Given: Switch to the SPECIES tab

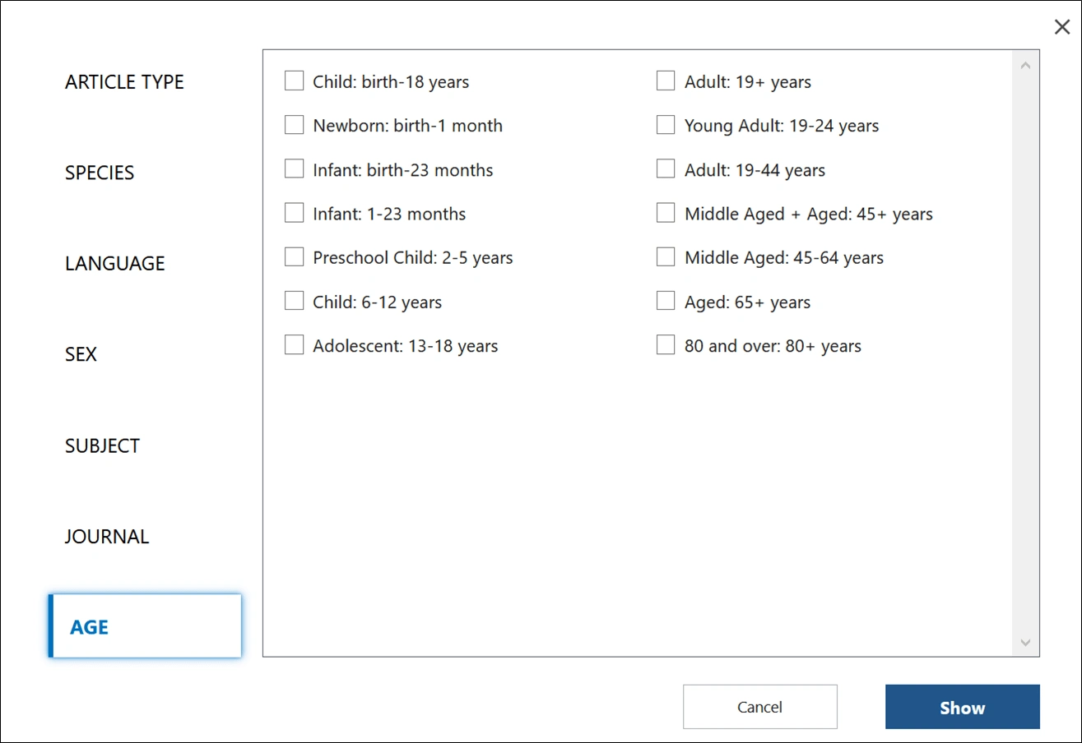Looking at the screenshot, I should tap(100, 173).
